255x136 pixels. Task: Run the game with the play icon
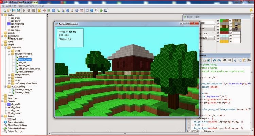coord(24,11)
